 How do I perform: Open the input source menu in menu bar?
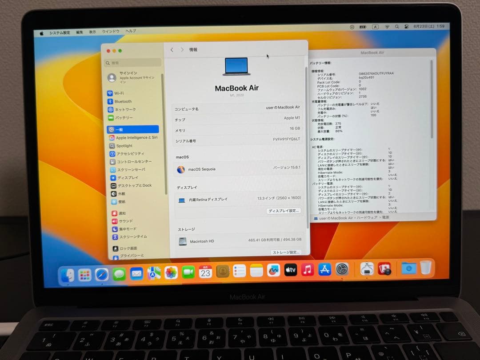click(375, 27)
